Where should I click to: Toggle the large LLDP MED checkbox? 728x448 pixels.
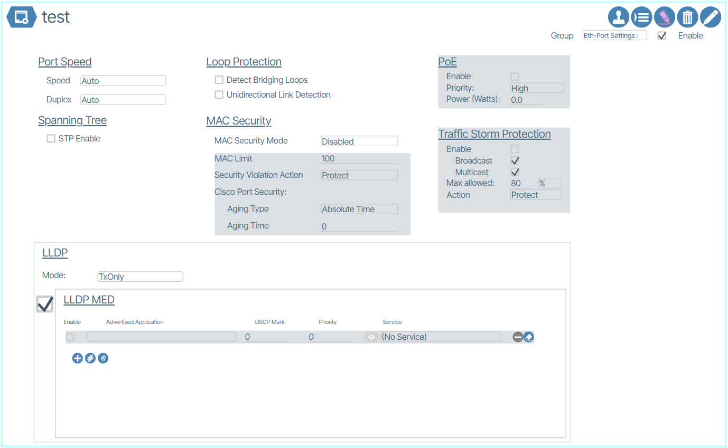click(45, 304)
